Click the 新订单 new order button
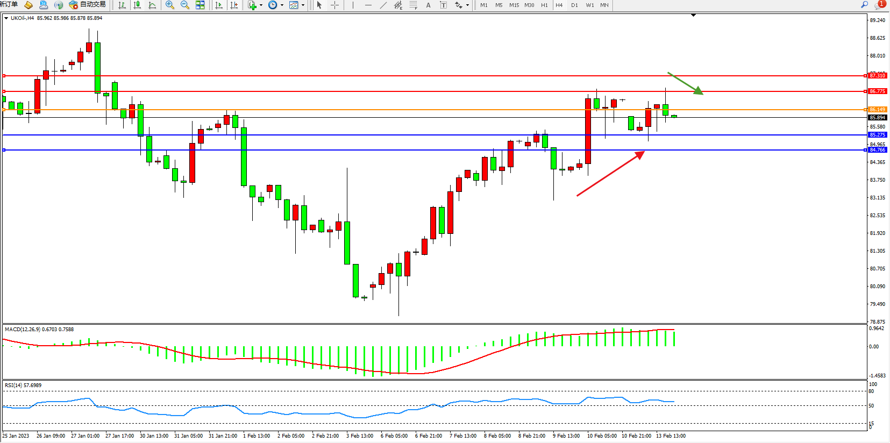890x443 pixels. (9, 4)
